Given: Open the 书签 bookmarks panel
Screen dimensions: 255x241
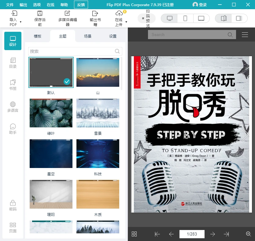Looking at the screenshot, I should click(13, 85).
